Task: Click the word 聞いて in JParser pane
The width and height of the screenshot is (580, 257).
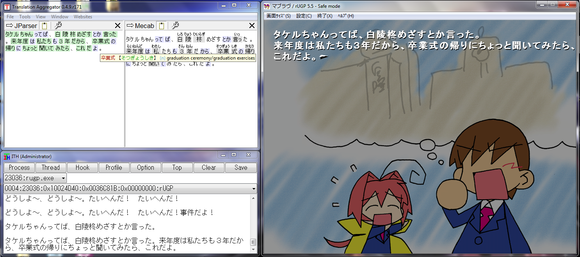Action: coord(46,49)
